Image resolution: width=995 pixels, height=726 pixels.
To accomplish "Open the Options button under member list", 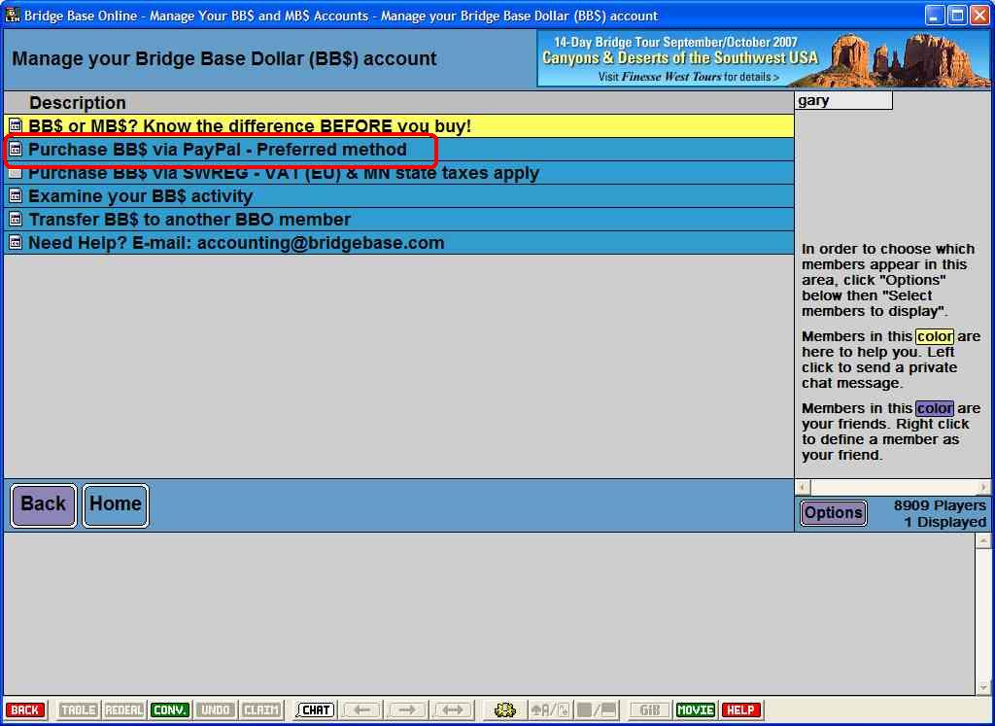I will click(833, 513).
